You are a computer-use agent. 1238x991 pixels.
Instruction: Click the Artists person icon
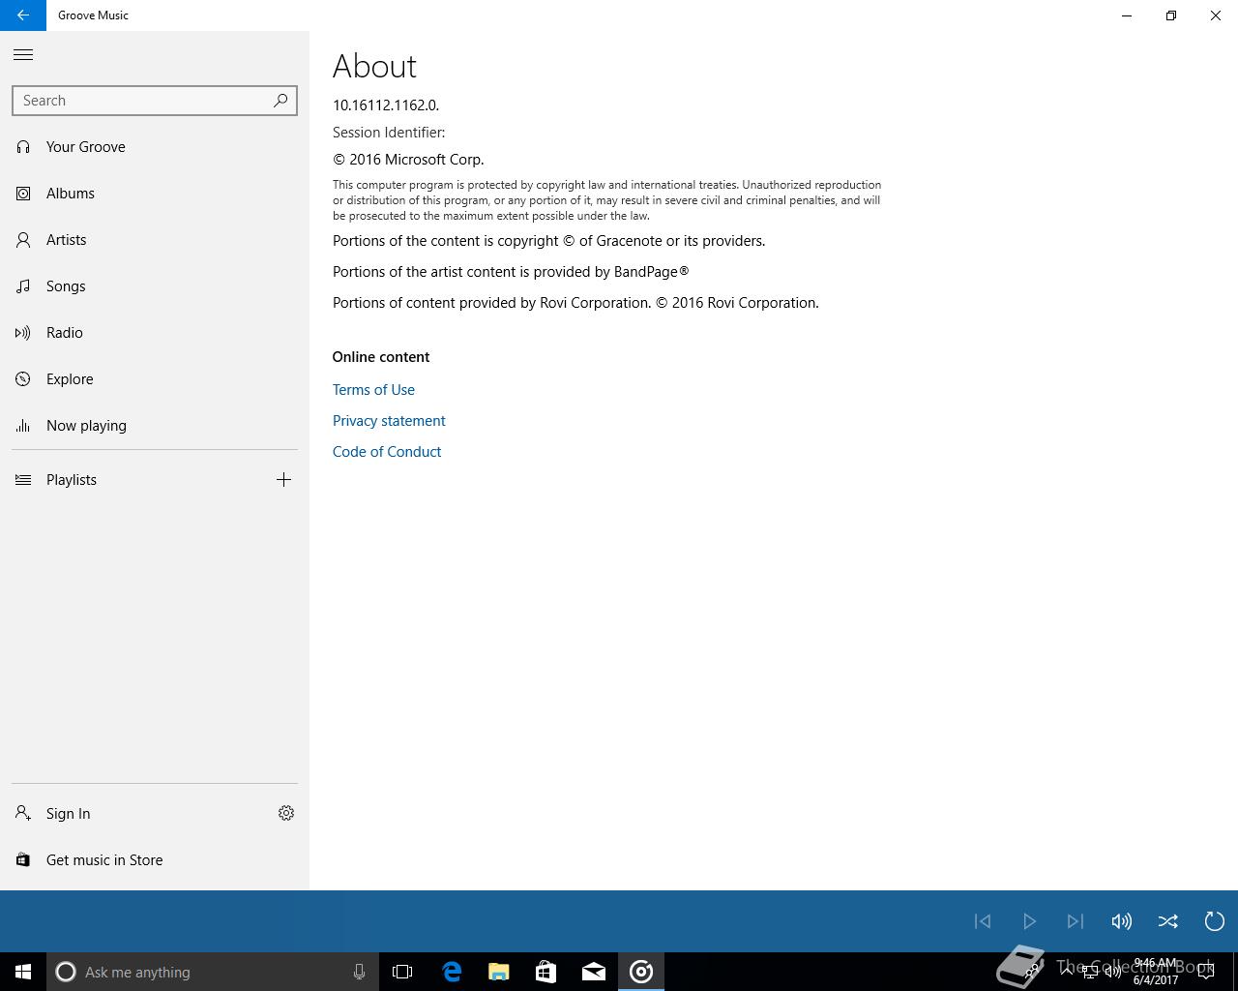(23, 240)
